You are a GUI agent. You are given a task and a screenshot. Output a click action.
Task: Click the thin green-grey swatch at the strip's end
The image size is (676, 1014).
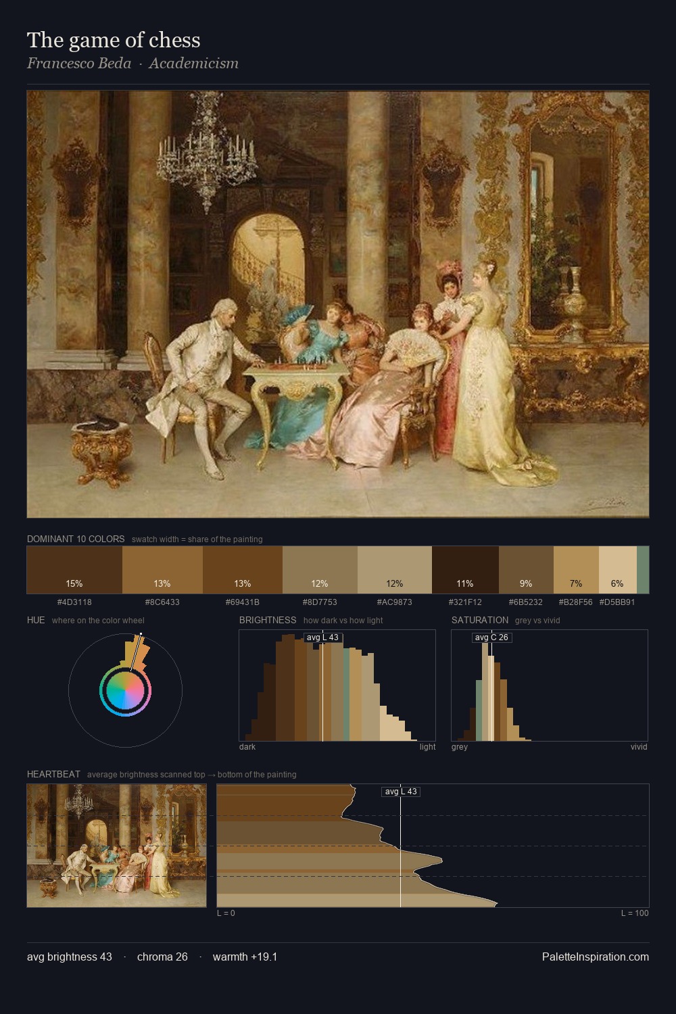[643, 569]
